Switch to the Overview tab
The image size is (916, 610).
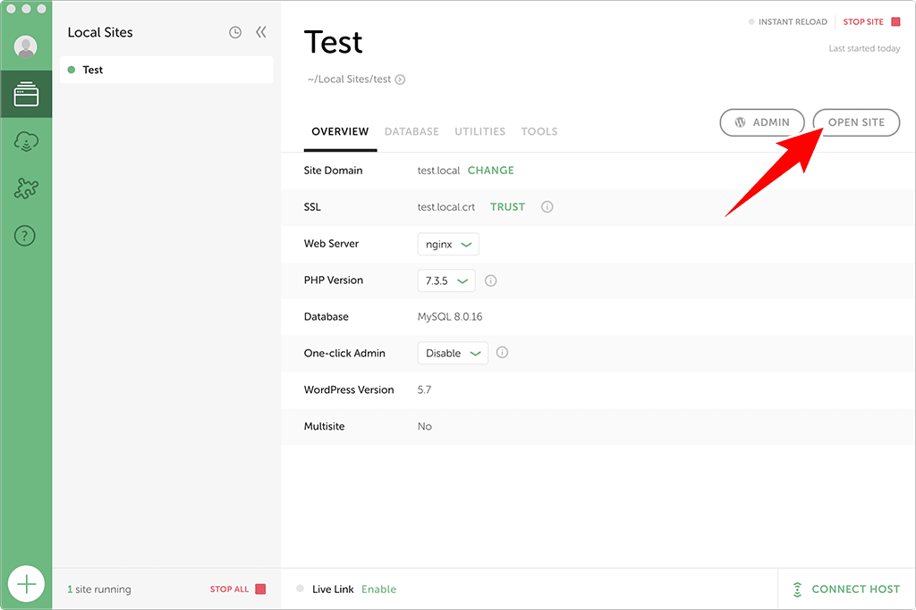coord(340,132)
